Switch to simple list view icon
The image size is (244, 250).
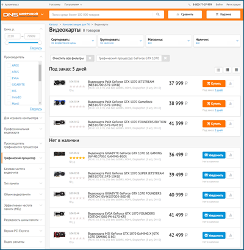click(x=218, y=70)
